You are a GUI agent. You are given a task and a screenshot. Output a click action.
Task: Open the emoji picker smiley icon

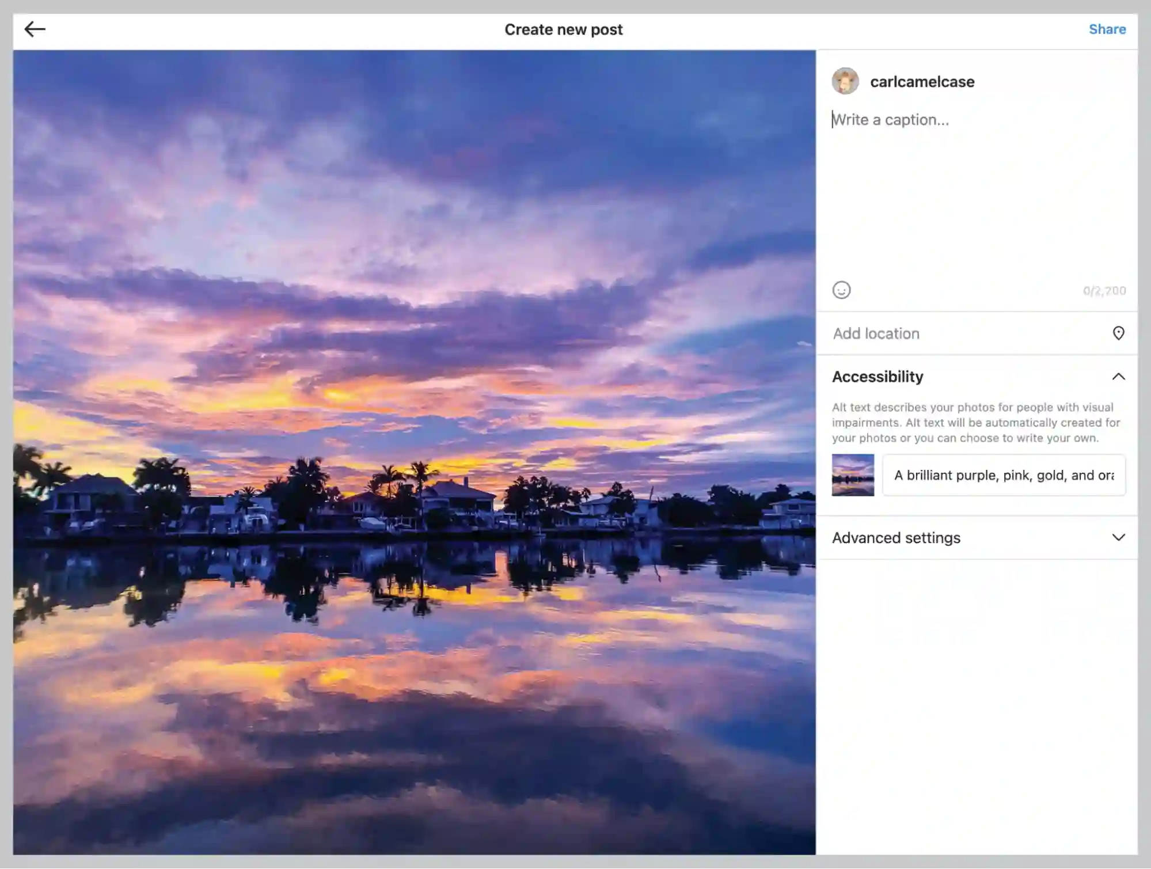(841, 290)
